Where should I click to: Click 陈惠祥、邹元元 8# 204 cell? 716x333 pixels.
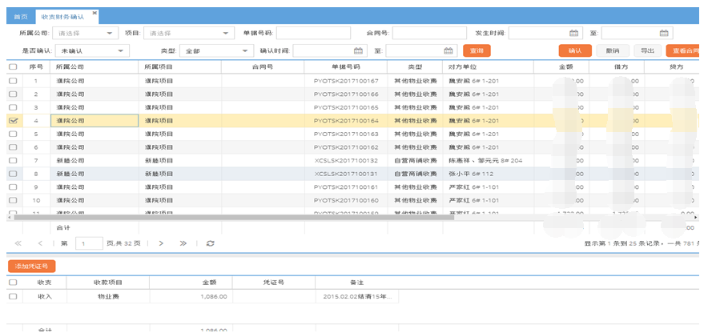(488, 161)
